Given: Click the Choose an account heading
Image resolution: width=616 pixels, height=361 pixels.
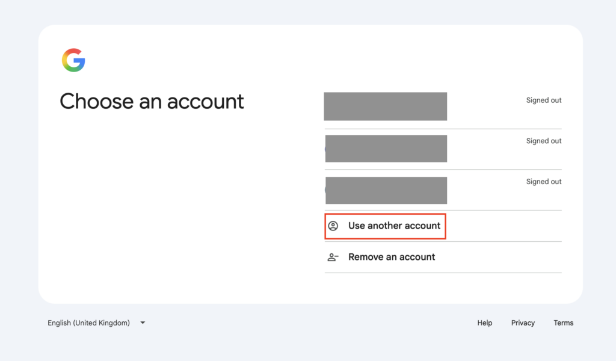Looking at the screenshot, I should pyautogui.click(x=152, y=101).
